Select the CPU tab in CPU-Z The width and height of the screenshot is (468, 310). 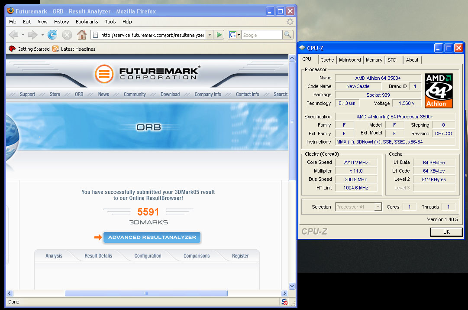click(x=307, y=59)
